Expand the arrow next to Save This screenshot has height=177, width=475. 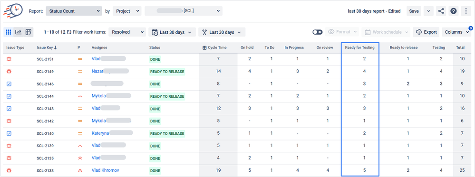coord(428,11)
